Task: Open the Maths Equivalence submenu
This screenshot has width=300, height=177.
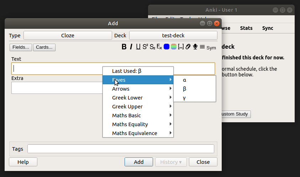Action: coord(138,133)
